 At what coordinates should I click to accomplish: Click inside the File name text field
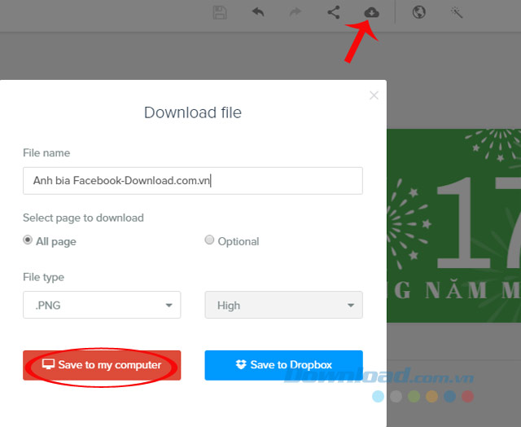[x=192, y=181]
